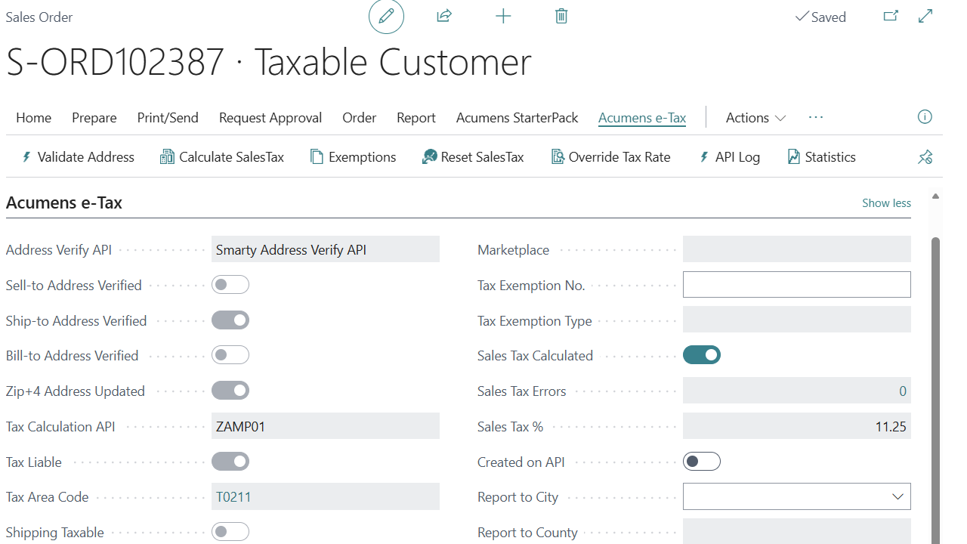This screenshot has width=967, height=544.
Task: Show more tabs via ellipsis
Action: (816, 117)
